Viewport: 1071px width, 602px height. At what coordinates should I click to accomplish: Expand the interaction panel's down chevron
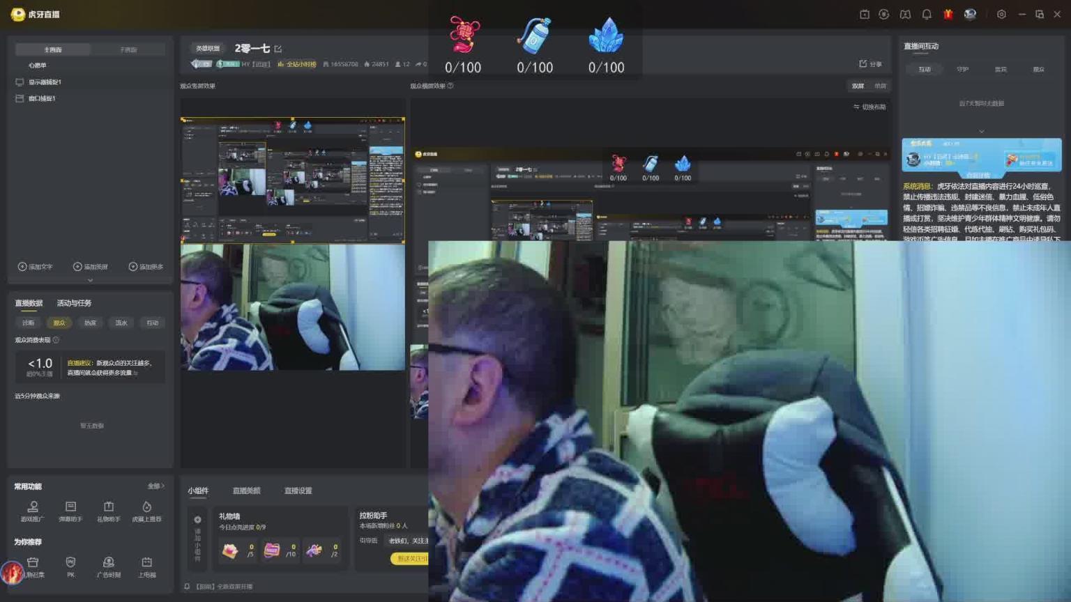[x=981, y=131]
